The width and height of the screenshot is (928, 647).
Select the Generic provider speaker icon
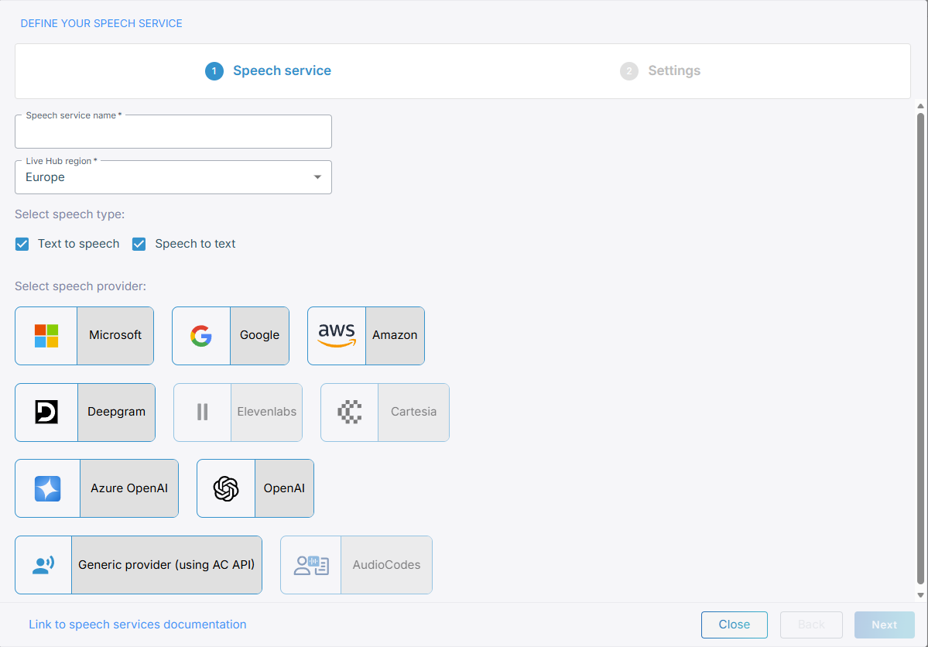pyautogui.click(x=43, y=565)
